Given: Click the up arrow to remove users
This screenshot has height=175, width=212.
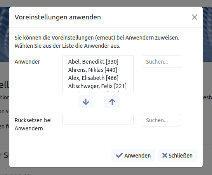Looking at the screenshot, I should (x=112, y=102).
